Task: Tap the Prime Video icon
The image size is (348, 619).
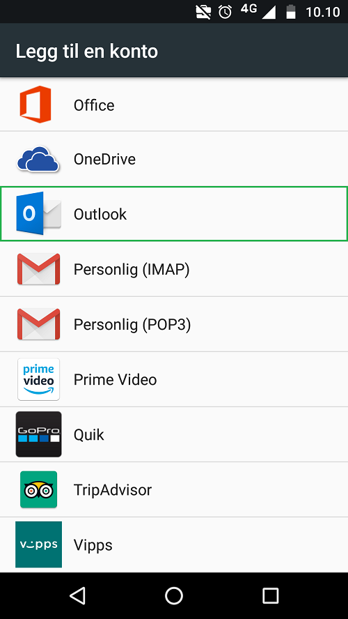Action: 38,379
